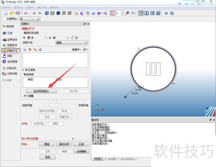Click the 全部删除 delete all button
This screenshot has height=167, width=216.
82,152
